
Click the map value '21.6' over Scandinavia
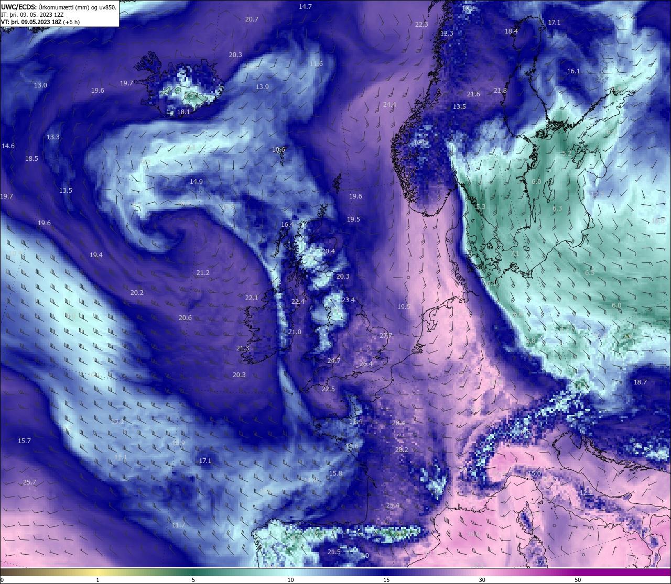tap(473, 94)
